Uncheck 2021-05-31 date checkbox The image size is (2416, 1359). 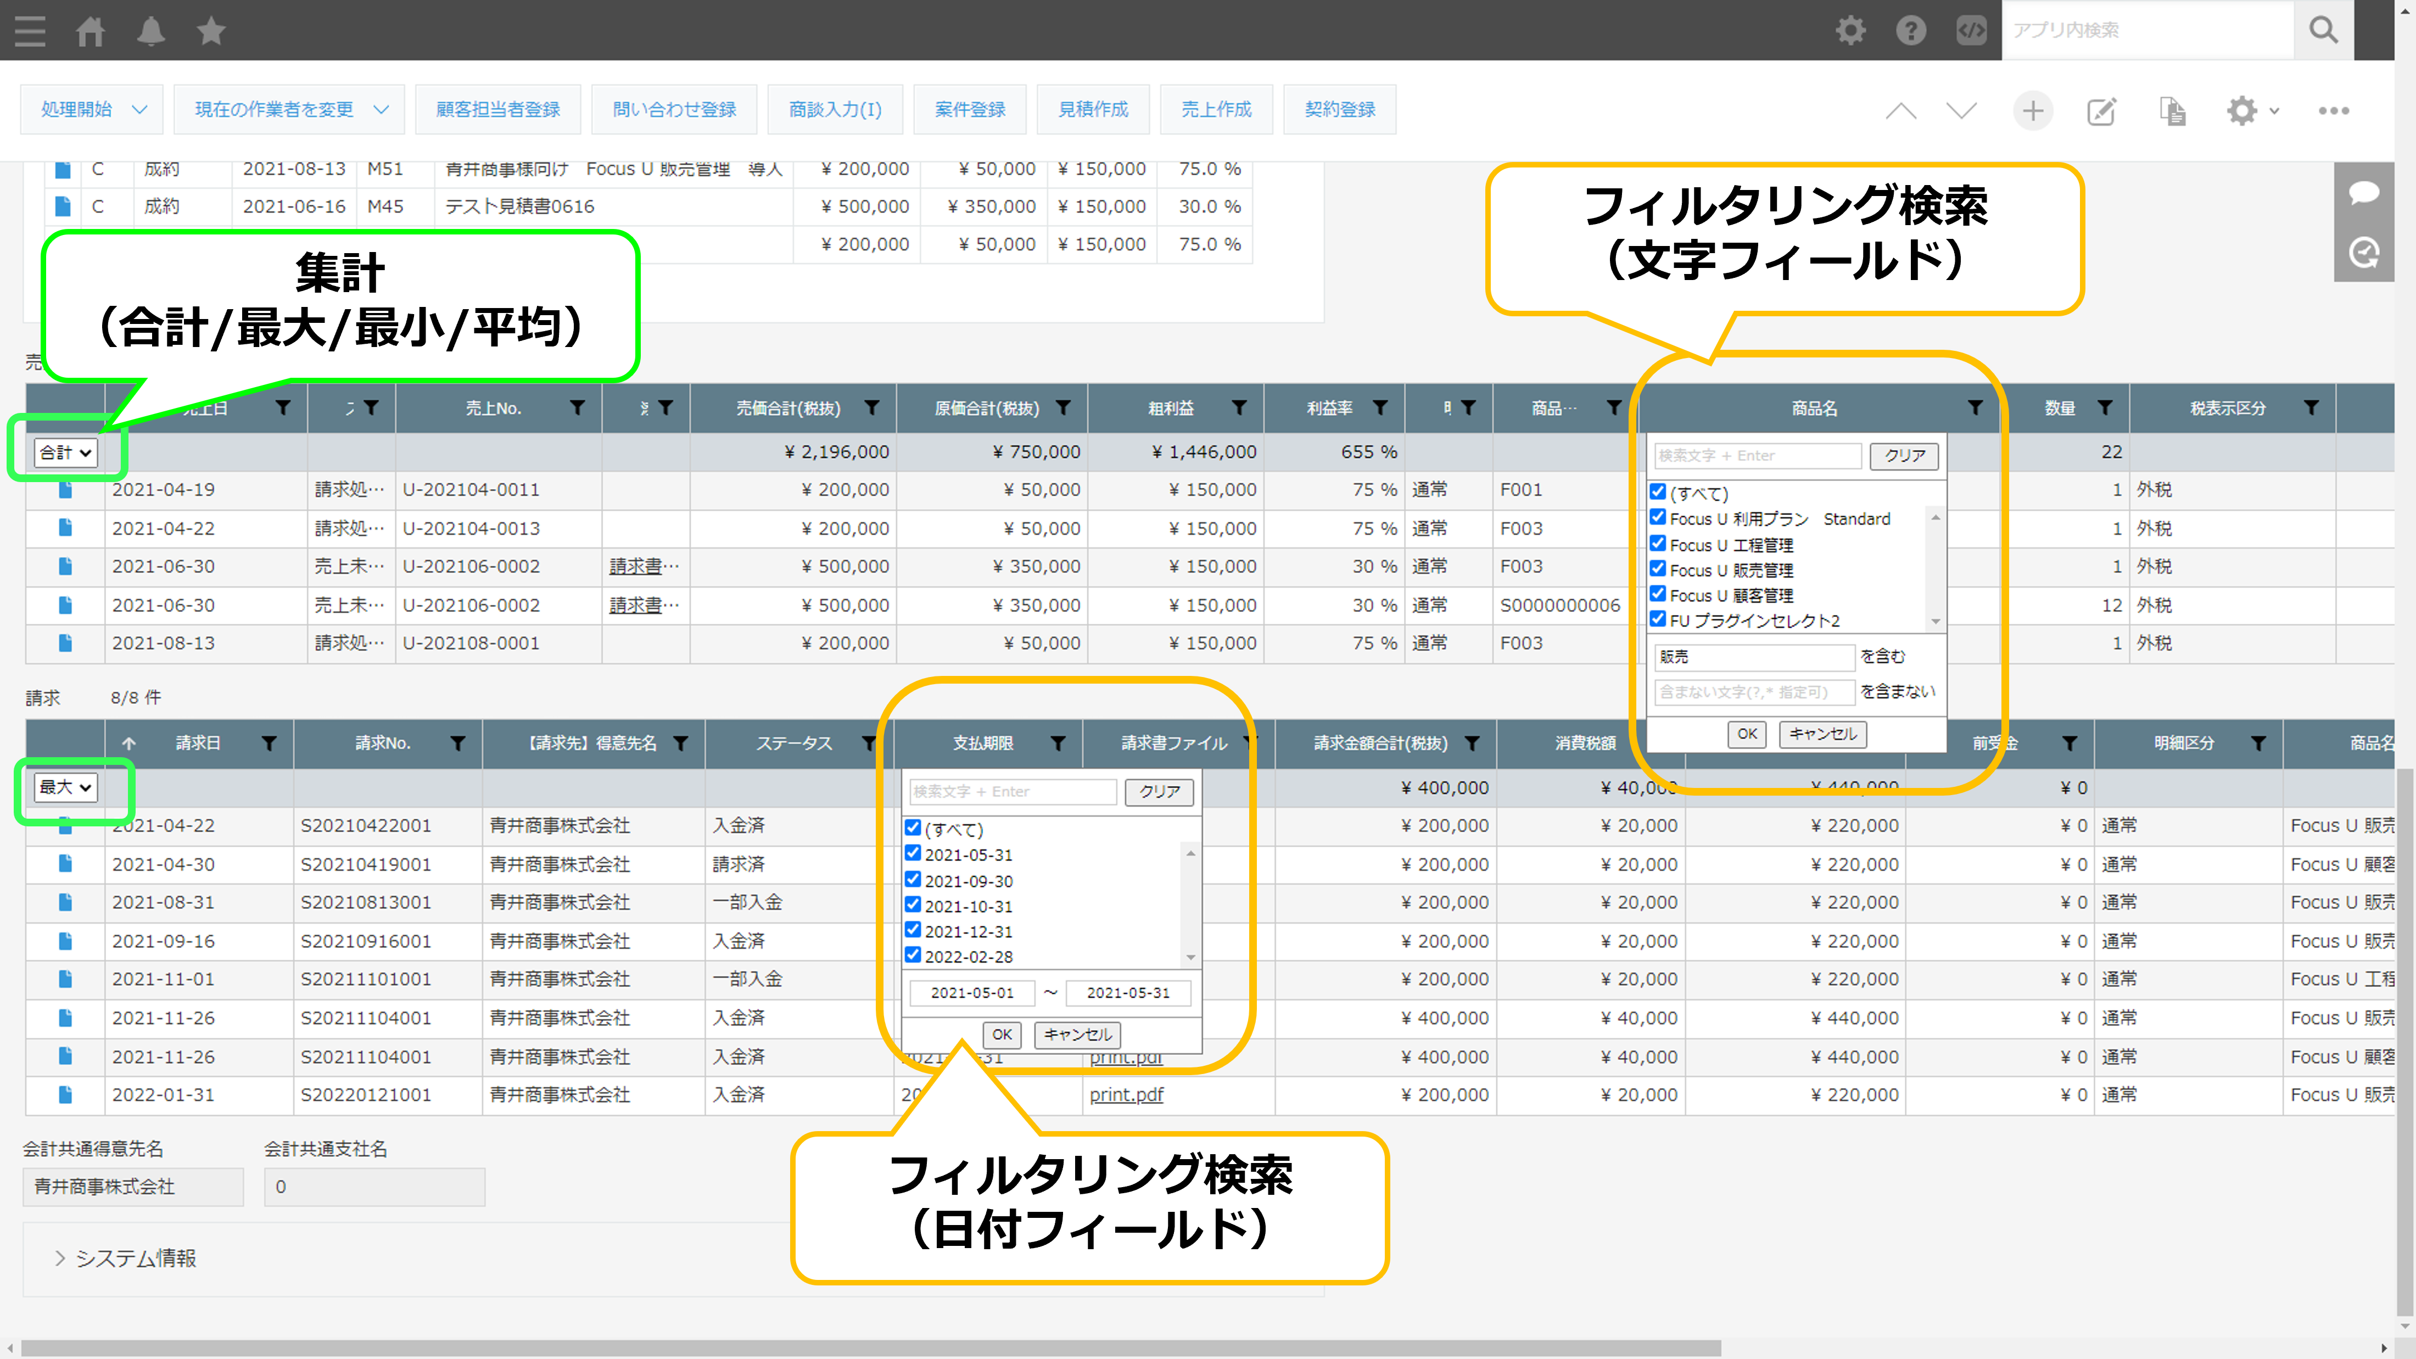click(x=913, y=853)
